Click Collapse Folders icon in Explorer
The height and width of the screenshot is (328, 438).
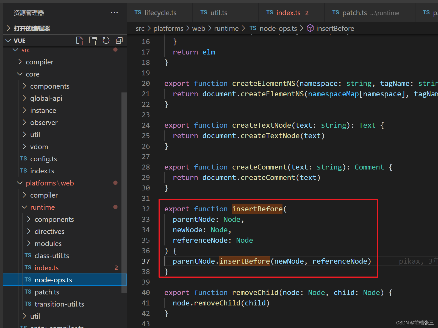pos(119,41)
